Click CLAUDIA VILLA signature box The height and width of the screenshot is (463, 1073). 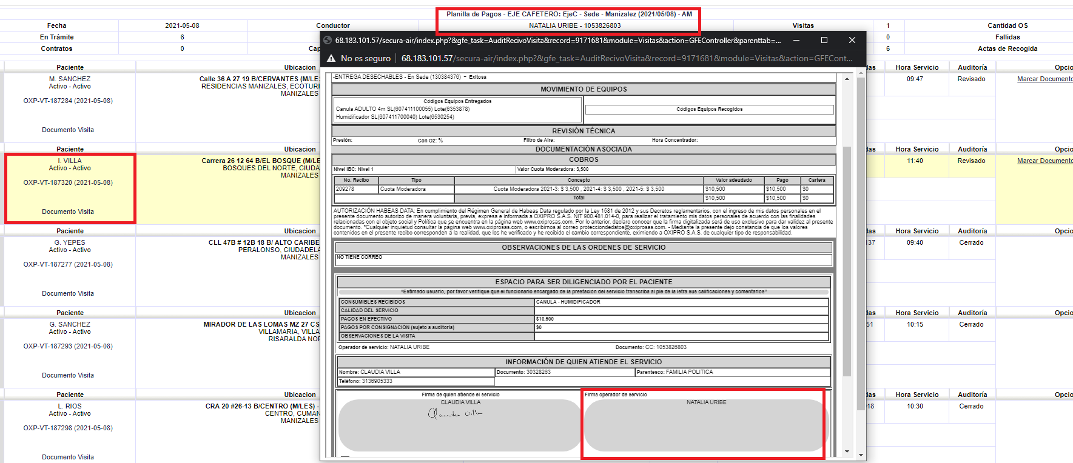pyautogui.click(x=460, y=425)
